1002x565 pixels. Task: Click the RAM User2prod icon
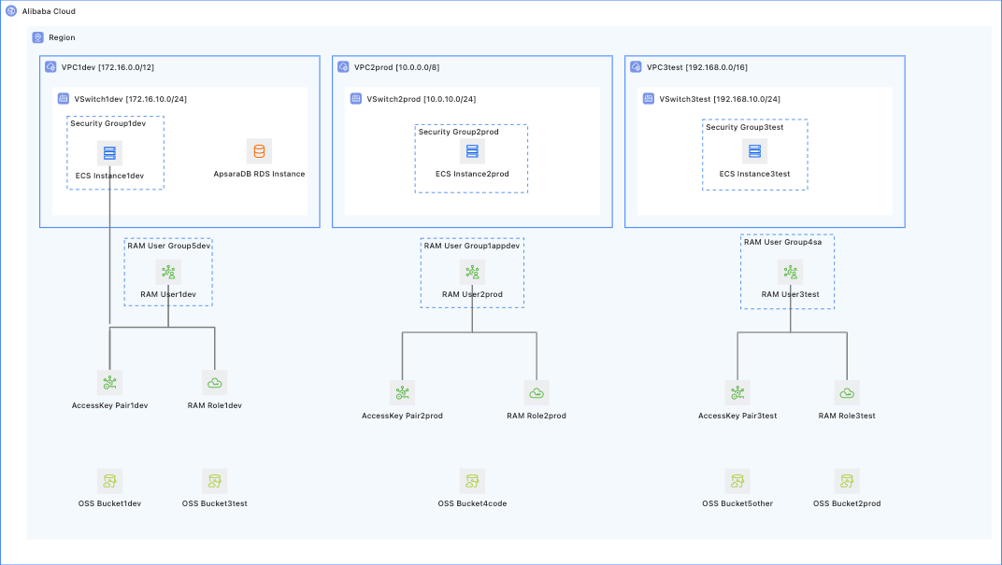click(x=472, y=272)
